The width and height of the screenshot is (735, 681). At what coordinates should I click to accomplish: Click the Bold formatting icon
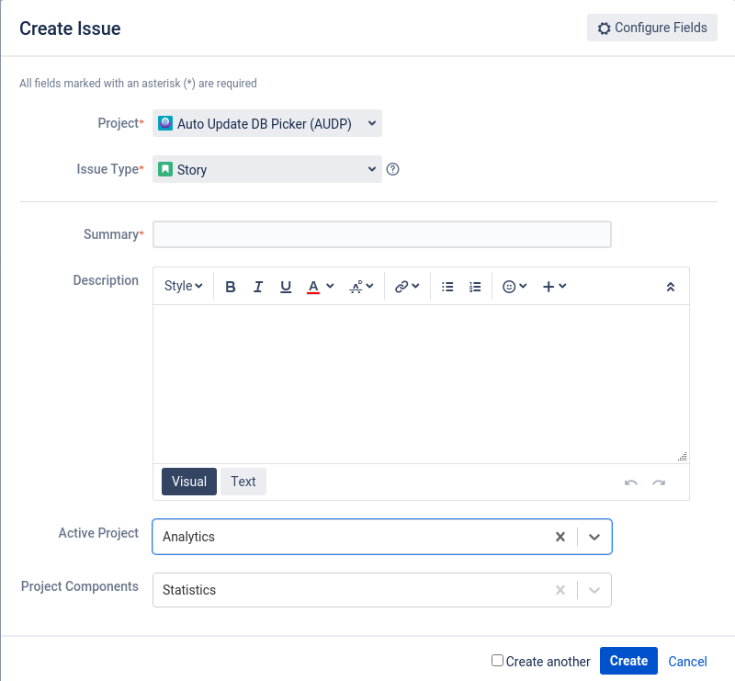pos(231,287)
